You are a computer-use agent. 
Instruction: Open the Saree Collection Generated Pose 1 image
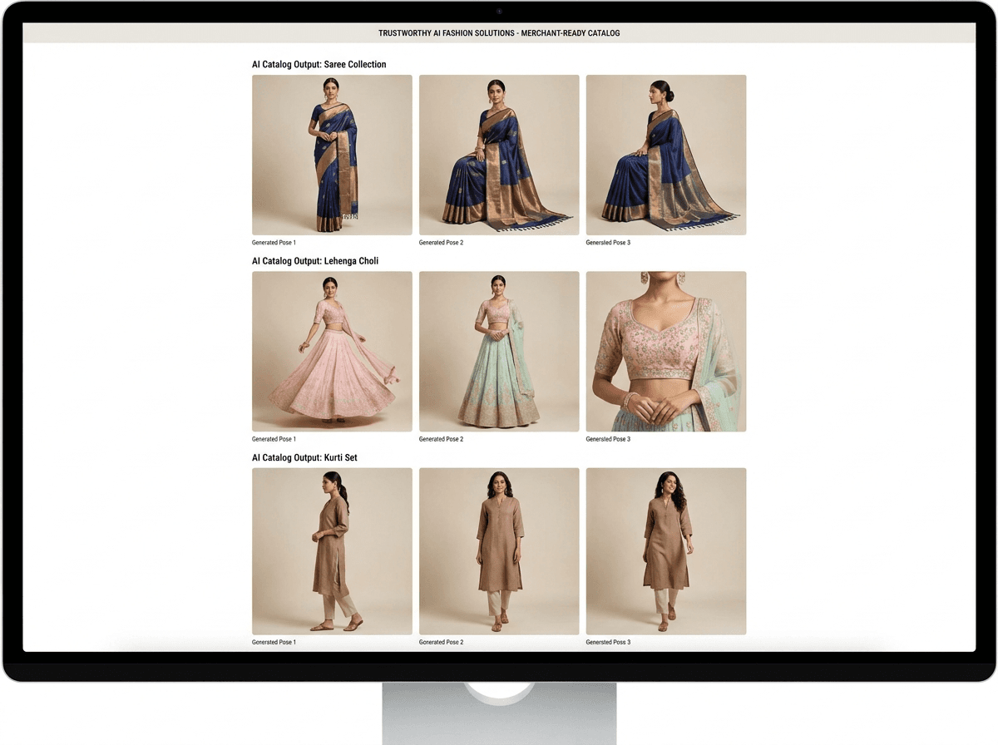[x=332, y=155]
